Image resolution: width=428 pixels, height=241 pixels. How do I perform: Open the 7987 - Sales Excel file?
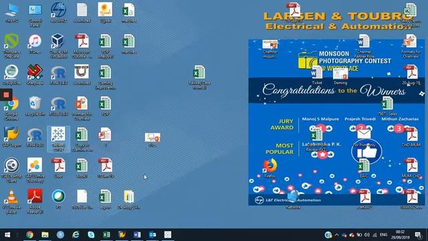point(387,106)
